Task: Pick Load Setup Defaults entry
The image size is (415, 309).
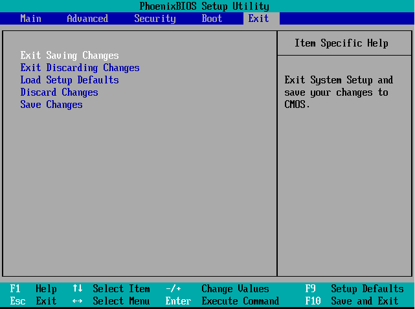Action: 69,80
